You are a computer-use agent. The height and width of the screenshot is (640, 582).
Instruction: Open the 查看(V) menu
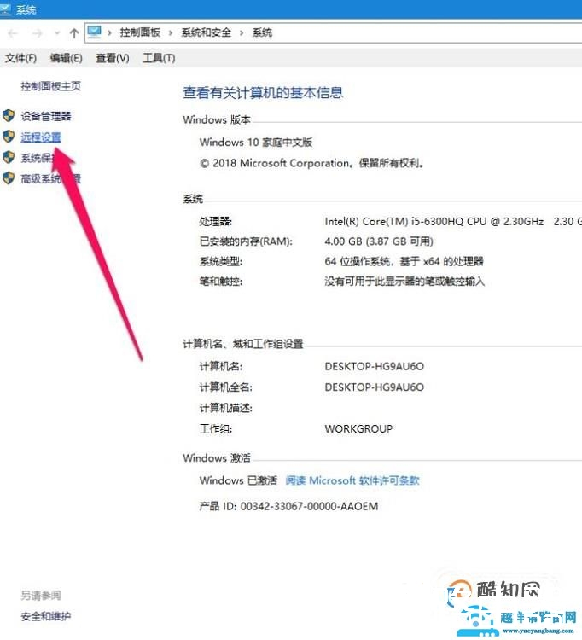(x=113, y=58)
